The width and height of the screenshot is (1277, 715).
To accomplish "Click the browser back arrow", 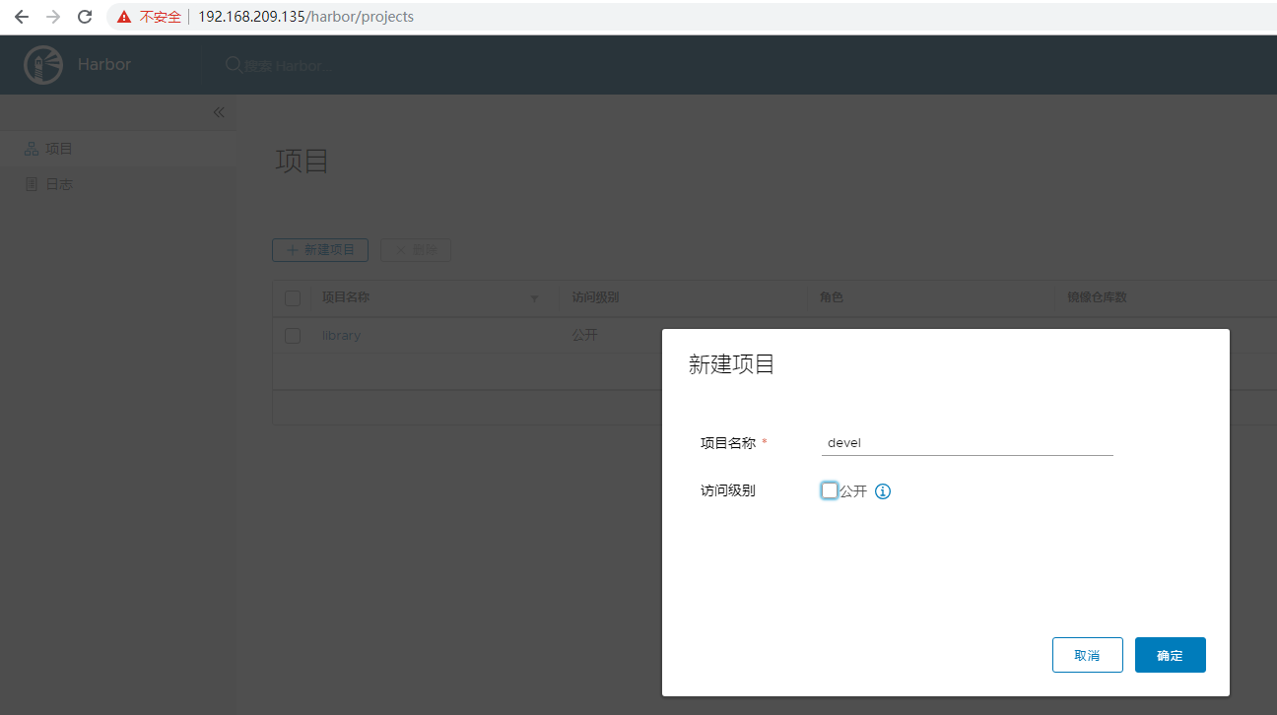I will [x=21, y=17].
